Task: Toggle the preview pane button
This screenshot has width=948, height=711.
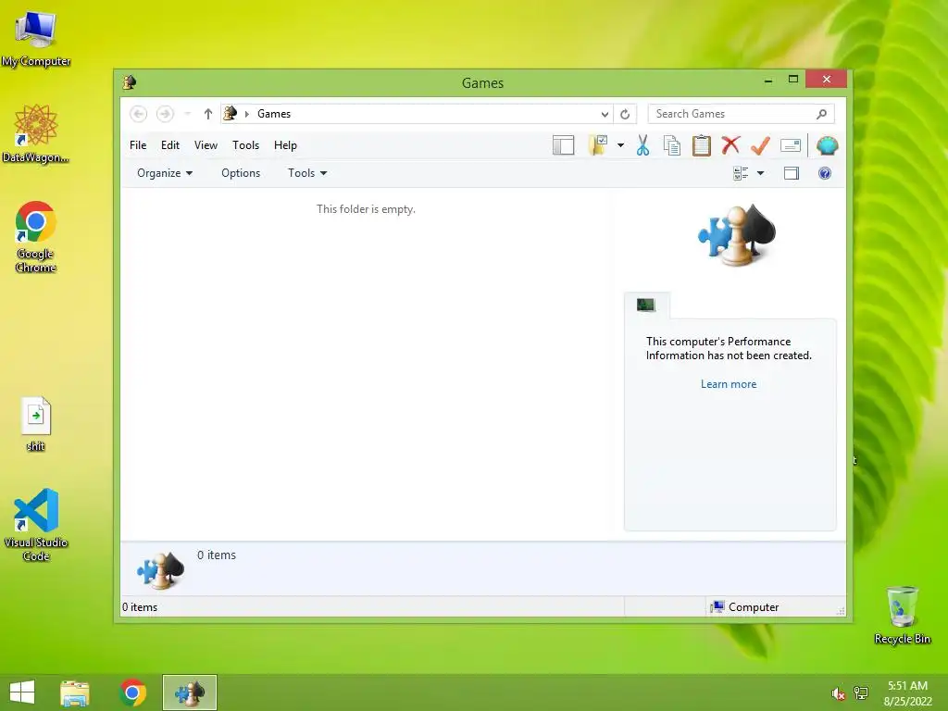Action: (792, 173)
